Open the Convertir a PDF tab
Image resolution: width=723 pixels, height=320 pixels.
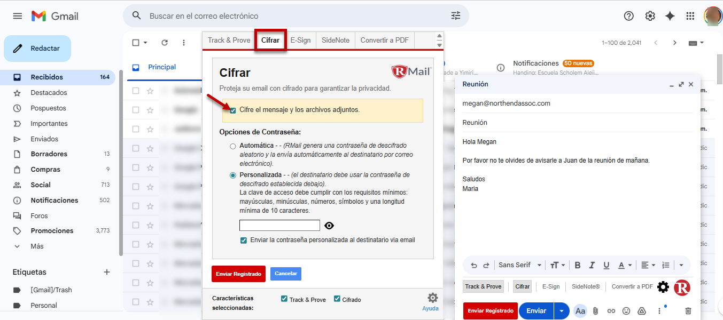384,41
